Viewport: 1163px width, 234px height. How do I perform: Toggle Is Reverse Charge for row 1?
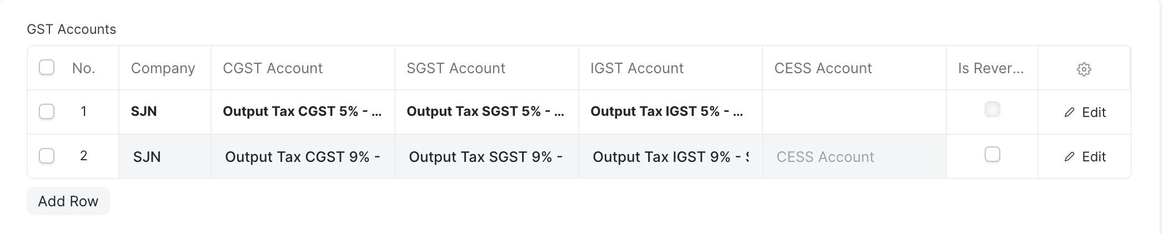(992, 109)
